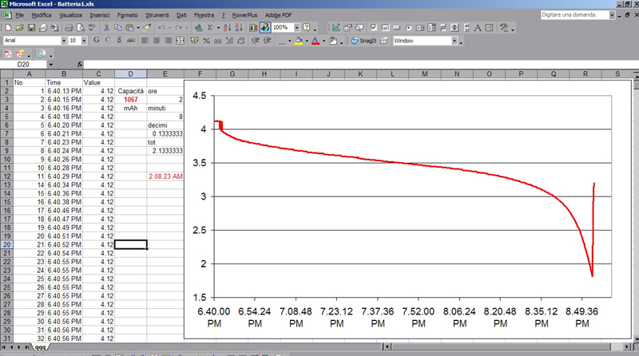Open the Finestra menu
Viewport: 639px width, 356px height.
click(204, 15)
